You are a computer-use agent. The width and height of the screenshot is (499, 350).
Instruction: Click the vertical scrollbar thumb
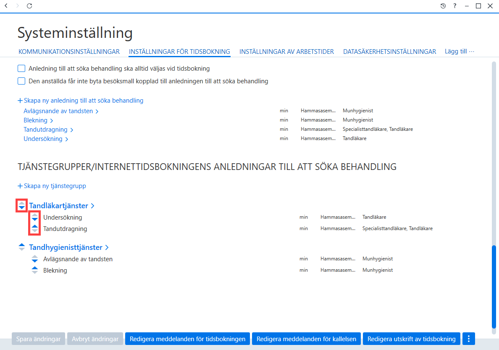[494, 287]
